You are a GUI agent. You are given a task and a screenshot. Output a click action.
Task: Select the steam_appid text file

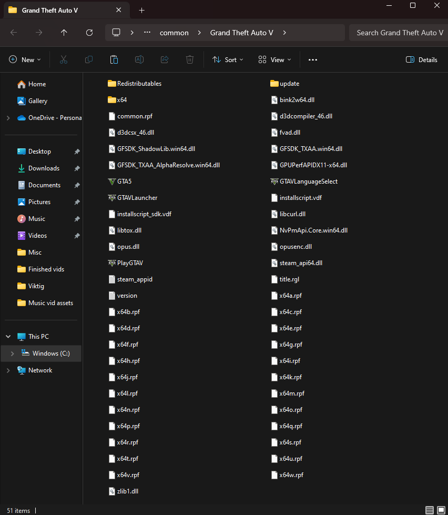130,279
